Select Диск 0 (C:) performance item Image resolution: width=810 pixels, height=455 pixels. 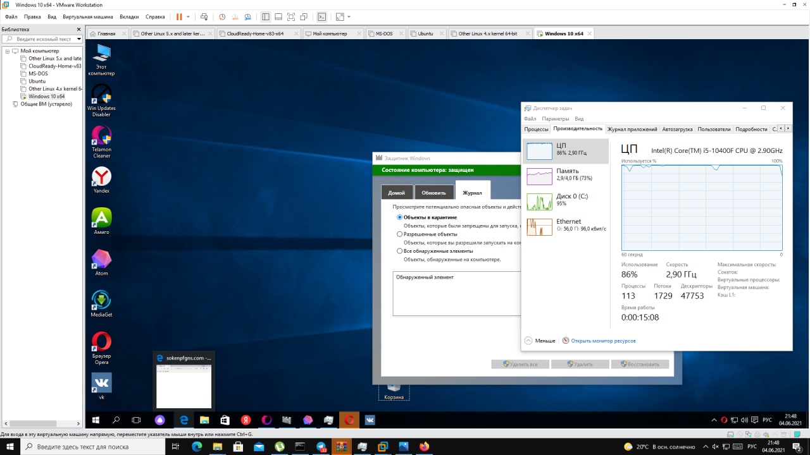click(x=566, y=200)
